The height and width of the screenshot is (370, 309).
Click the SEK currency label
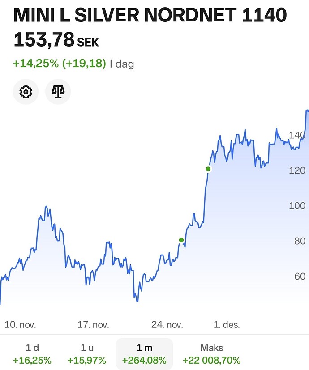pyautogui.click(x=88, y=43)
